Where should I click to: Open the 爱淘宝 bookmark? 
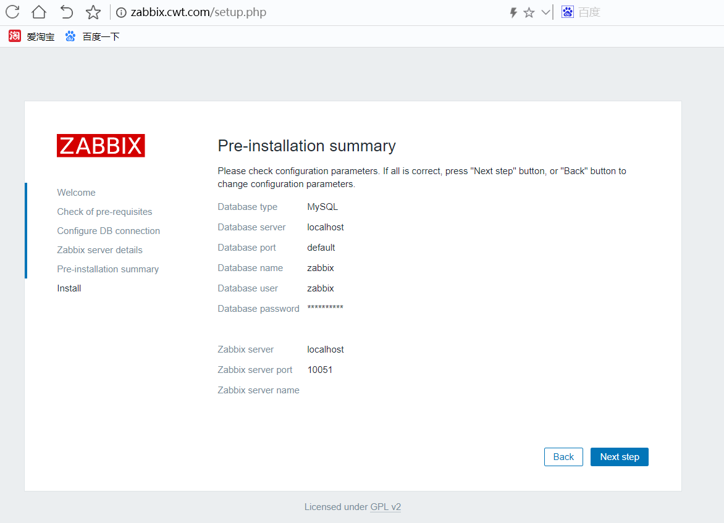pos(32,36)
